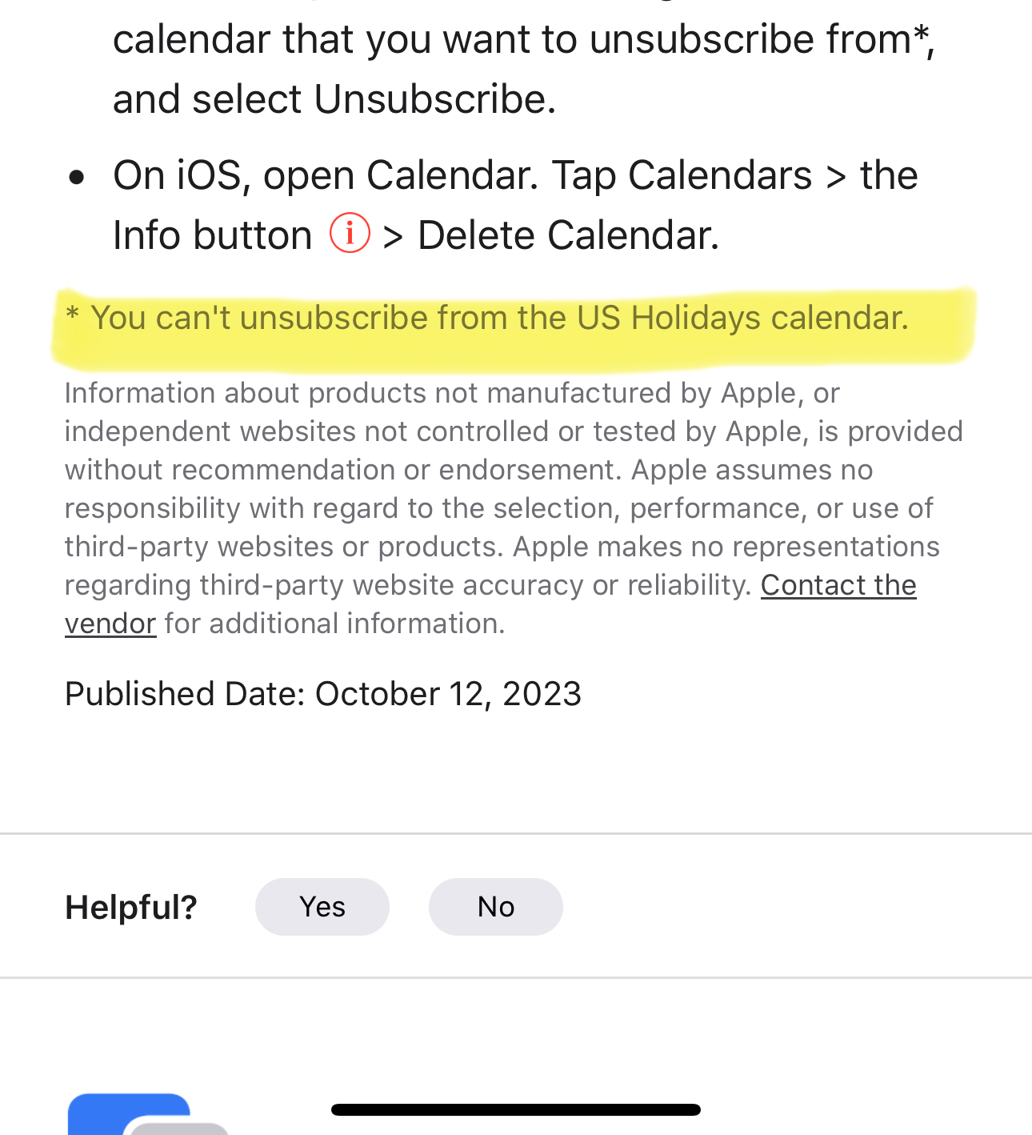
Task: Tap the home indicator bar
Action: pyautogui.click(x=516, y=1109)
